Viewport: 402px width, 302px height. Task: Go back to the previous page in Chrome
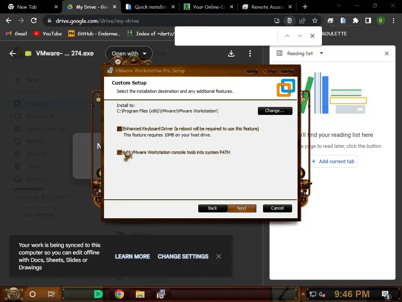(x=9, y=21)
